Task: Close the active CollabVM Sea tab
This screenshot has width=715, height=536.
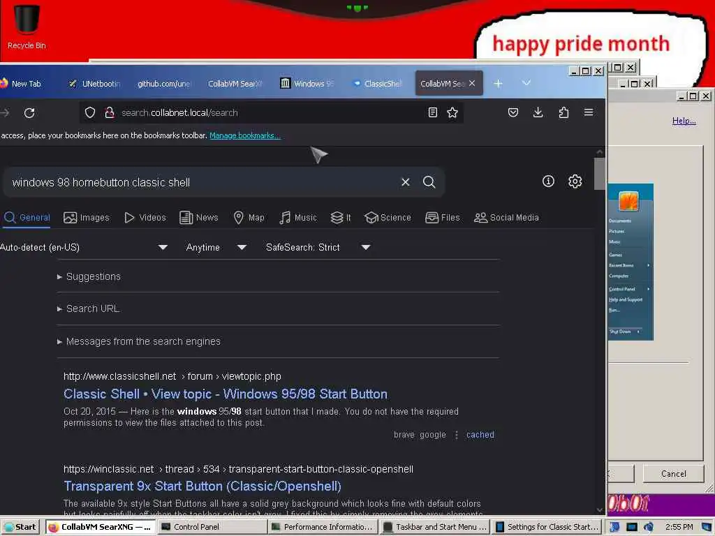Action: click(472, 84)
